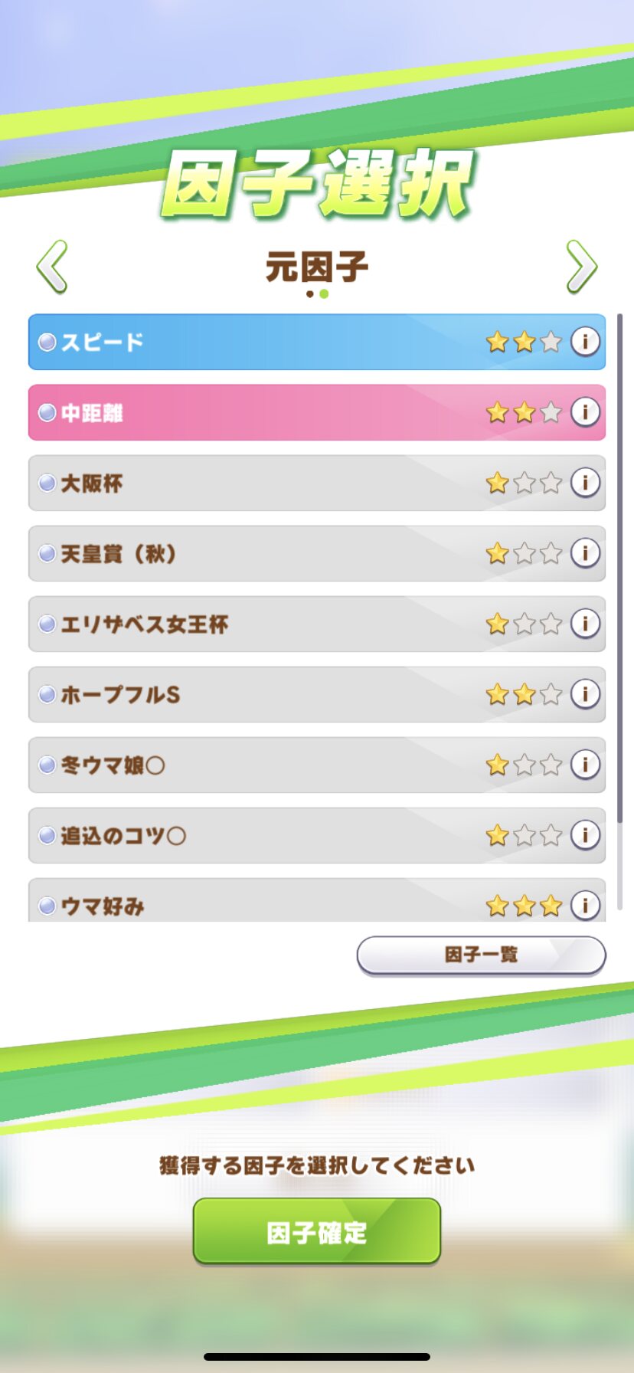Tap info icon beside ホープフルS
This screenshot has width=634, height=1373.
coord(585,694)
